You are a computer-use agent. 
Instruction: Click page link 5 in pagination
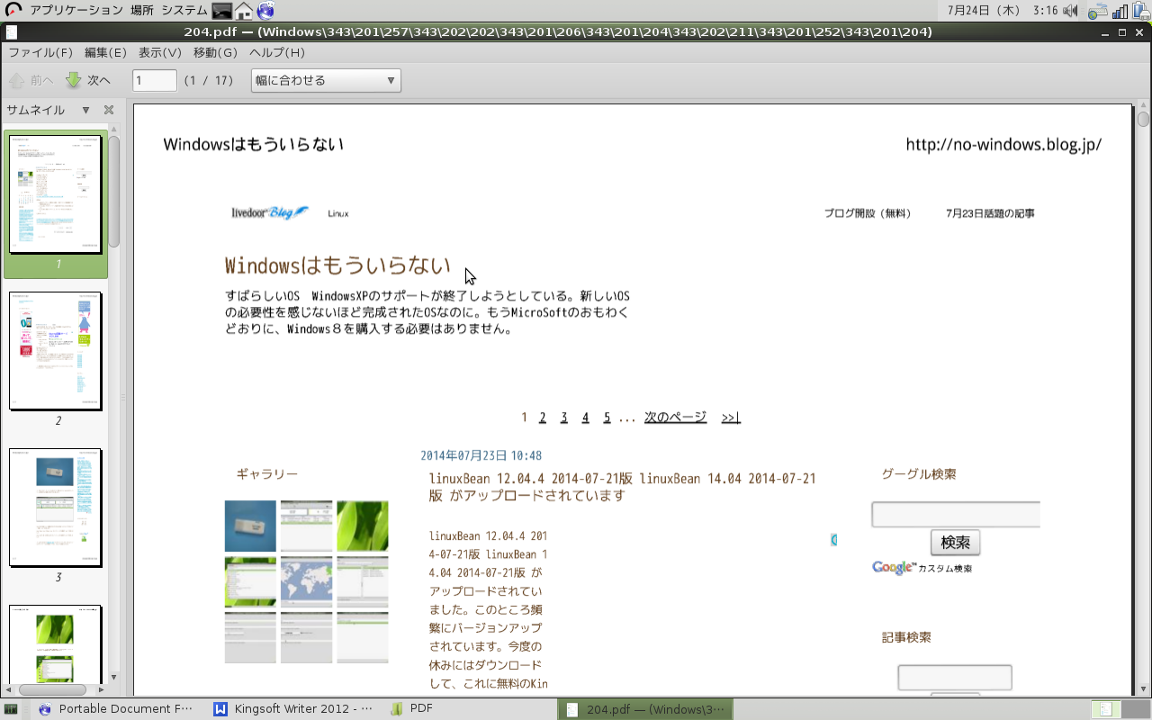click(607, 418)
